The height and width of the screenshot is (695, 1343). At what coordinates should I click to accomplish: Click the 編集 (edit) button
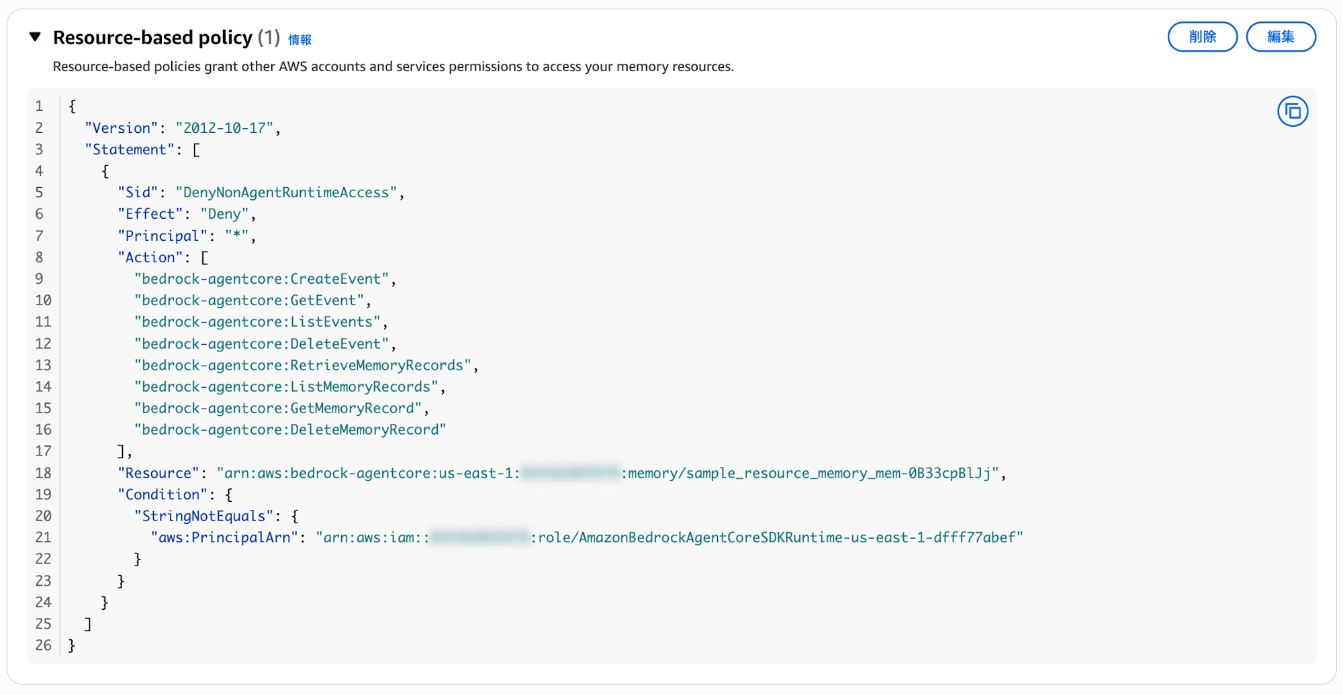click(1281, 37)
